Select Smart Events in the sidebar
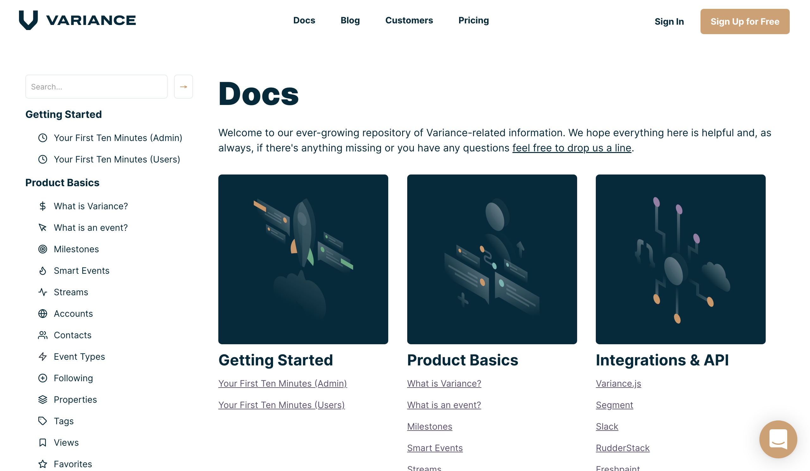The width and height of the screenshot is (810, 471). 82,271
